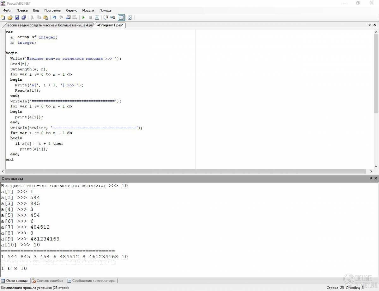The image size is (379, 291).
Task: Switch to the Program1.pas tab
Action: (x=110, y=25)
